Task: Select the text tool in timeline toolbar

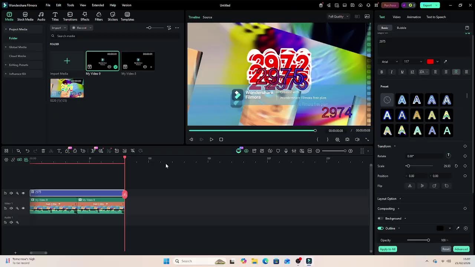Action: tap(59, 151)
